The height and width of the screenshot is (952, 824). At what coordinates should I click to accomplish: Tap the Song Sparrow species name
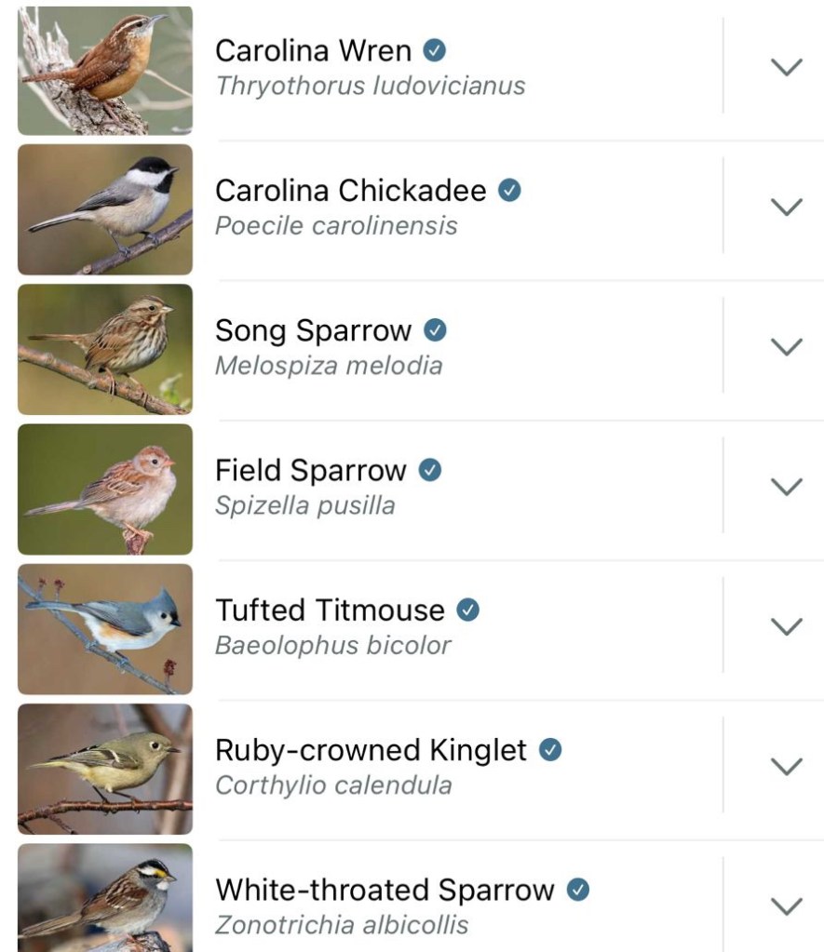[313, 330]
